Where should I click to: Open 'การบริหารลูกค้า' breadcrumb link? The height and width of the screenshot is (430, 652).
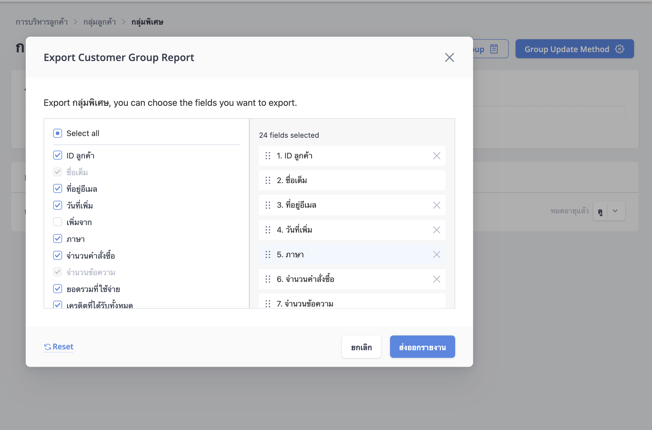point(42,22)
